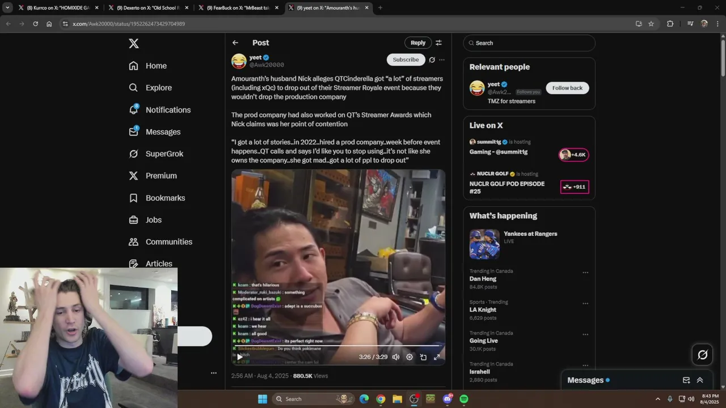This screenshot has width=726, height=408.
Task: Open Communities in sidebar
Action: click(160, 242)
